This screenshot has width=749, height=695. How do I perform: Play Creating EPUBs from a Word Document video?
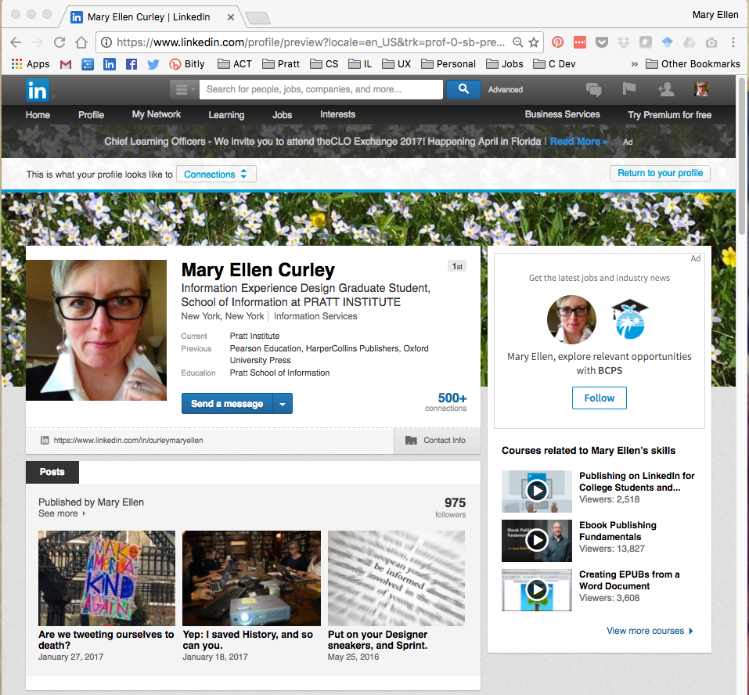pyautogui.click(x=537, y=589)
